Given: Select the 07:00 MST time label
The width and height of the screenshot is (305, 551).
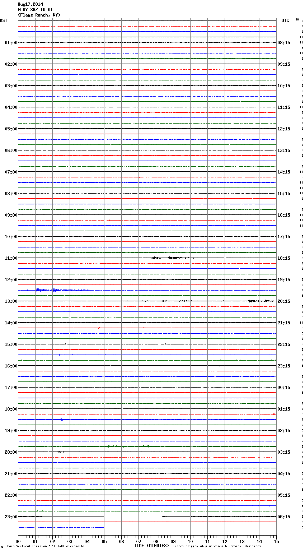Looking at the screenshot, I should 11,172.
